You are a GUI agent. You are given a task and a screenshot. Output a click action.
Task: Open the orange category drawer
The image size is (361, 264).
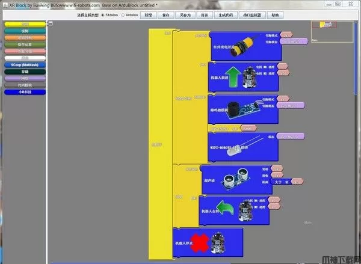25,37
